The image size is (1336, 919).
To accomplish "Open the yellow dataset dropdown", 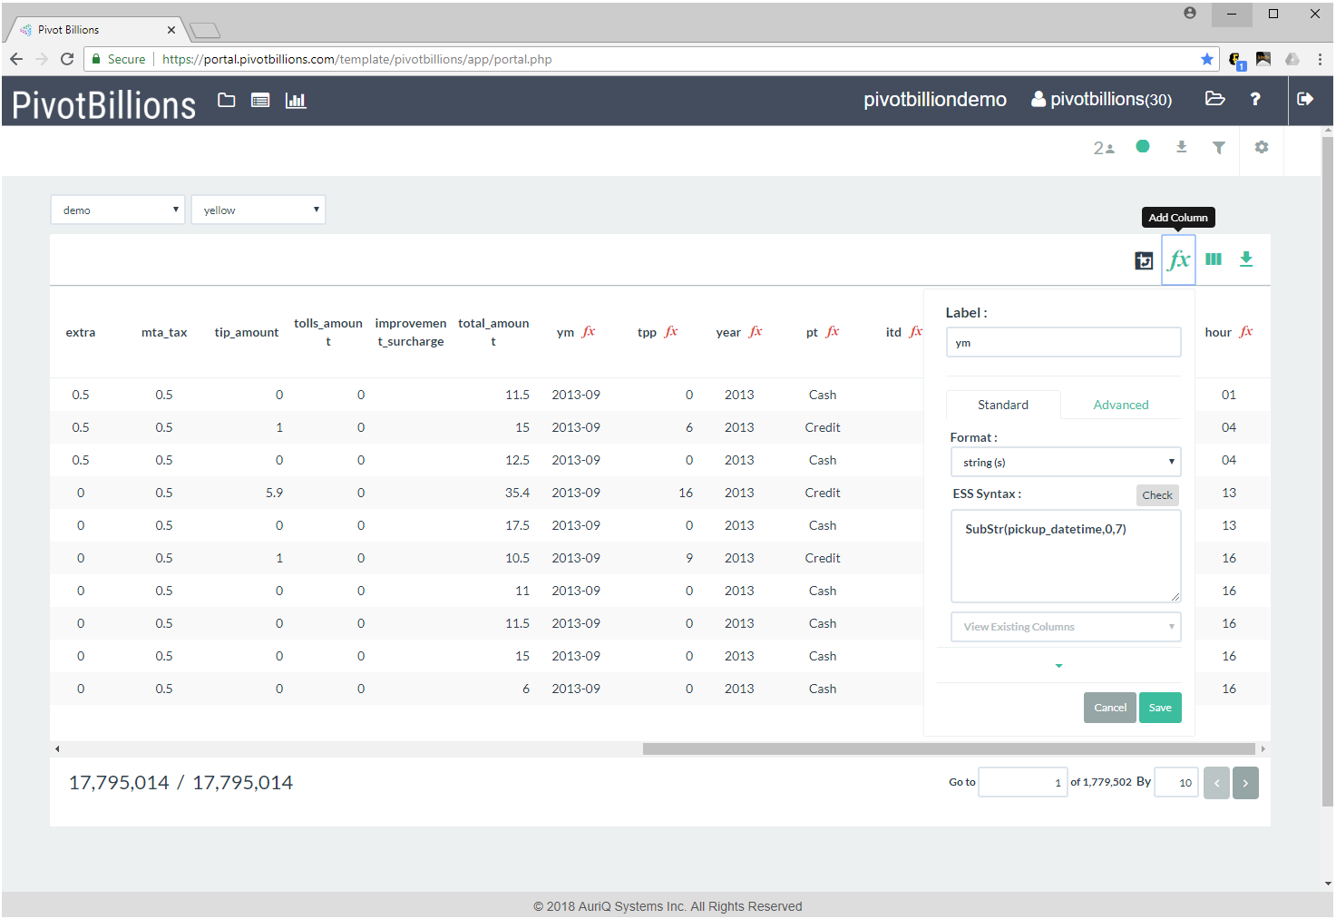I will click(x=258, y=210).
